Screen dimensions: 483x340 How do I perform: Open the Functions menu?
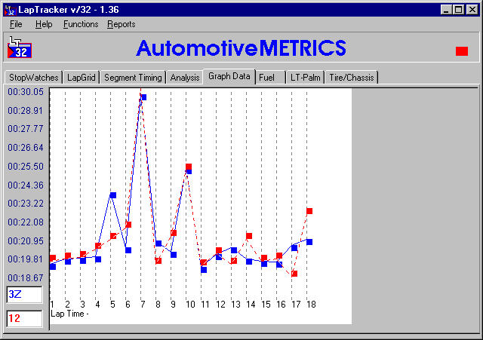pos(81,24)
